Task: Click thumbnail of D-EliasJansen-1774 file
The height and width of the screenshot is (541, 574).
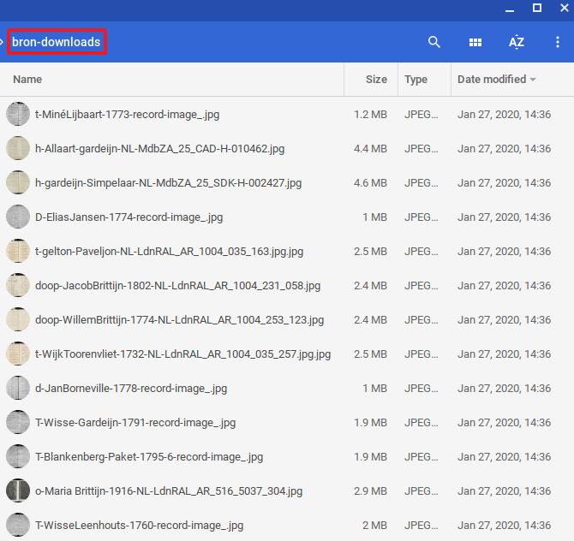Action: [x=18, y=217]
